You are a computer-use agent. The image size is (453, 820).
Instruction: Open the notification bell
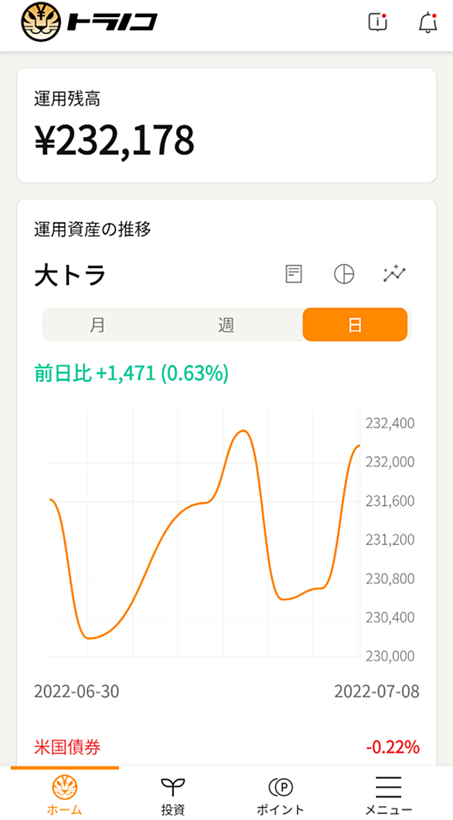[x=427, y=22]
